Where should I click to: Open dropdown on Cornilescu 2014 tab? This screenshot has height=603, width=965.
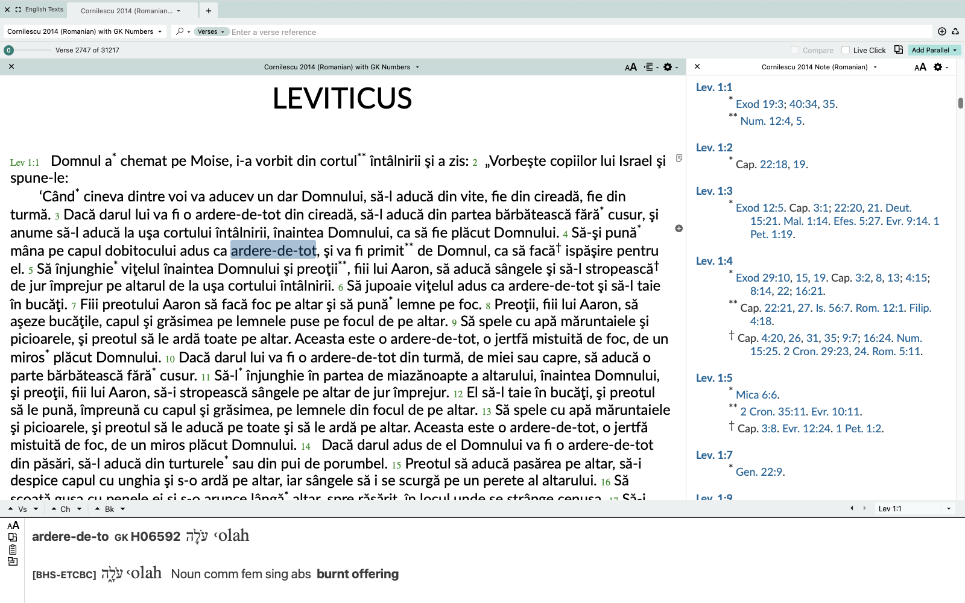[179, 11]
